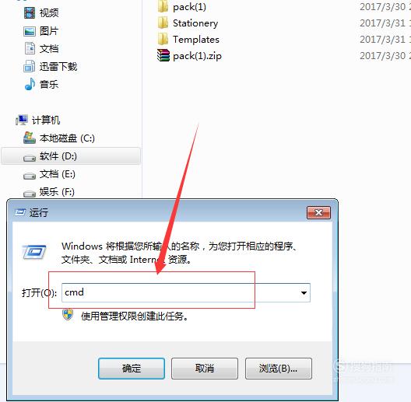The height and width of the screenshot is (402, 411).
Task: Select the 软件 (D:) drive
Action: (x=71, y=156)
